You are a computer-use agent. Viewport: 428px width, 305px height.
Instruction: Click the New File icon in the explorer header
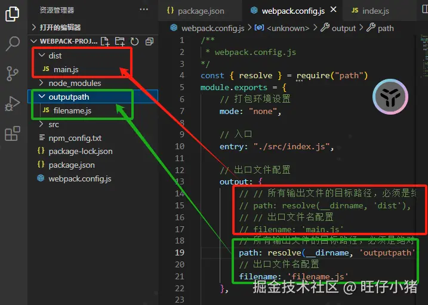[105, 41]
